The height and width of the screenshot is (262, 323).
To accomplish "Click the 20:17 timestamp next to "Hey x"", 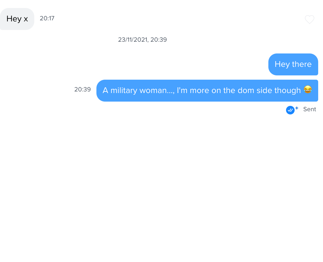I will point(47,18).
